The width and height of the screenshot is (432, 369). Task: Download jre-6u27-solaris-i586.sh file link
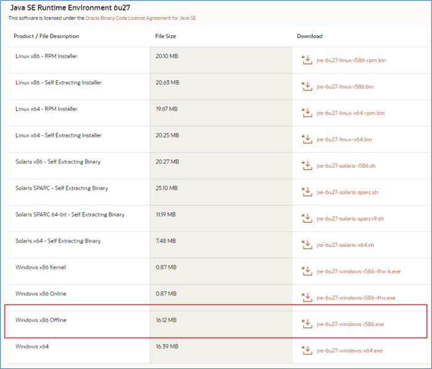pyautogui.click(x=346, y=166)
